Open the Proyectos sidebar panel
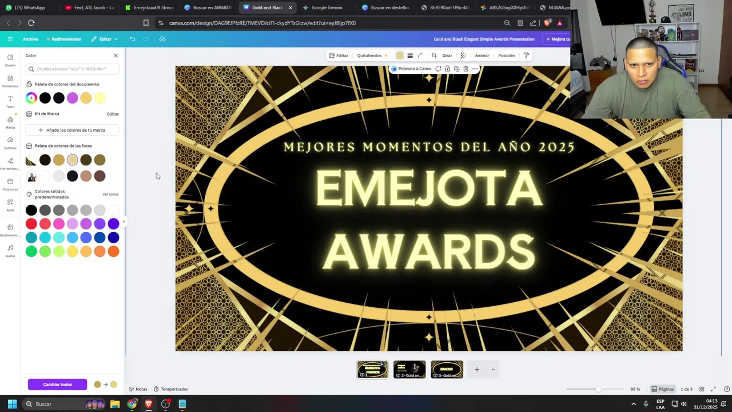The image size is (732, 412). 10,184
